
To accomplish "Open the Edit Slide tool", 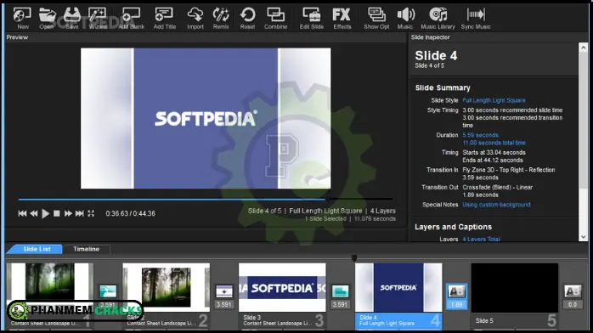I will point(312,18).
